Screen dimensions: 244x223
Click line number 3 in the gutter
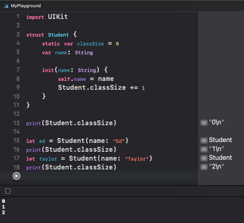pos(18,34)
